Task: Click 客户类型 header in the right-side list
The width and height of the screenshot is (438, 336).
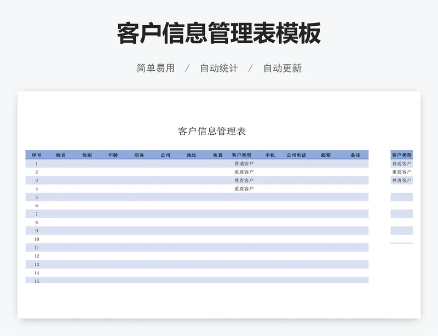Action: tap(401, 155)
